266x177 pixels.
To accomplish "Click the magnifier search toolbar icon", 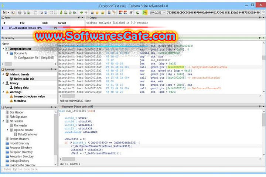I will pos(65,13).
